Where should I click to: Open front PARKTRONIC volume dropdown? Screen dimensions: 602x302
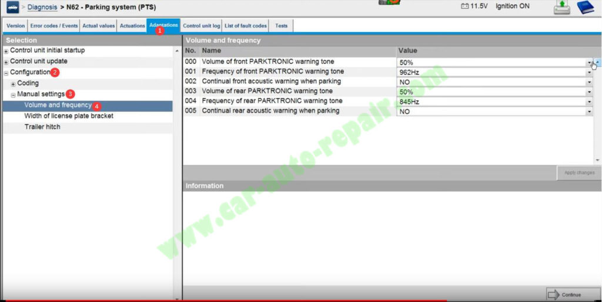(x=588, y=63)
